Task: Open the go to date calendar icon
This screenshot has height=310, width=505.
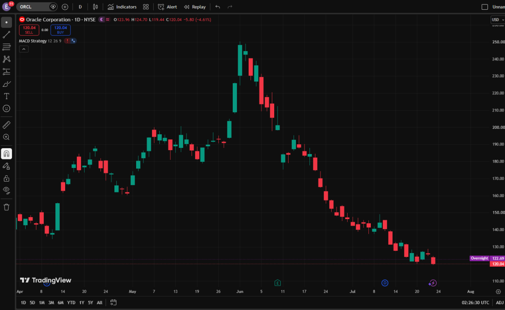Action: 113,302
